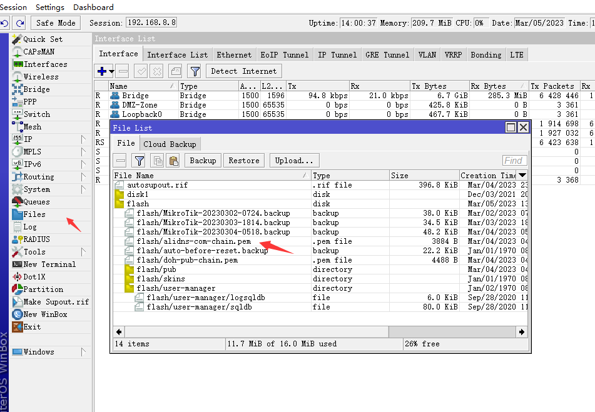Screen dimensions: 595x412
Task: Click the Interface List filter funnel icon
Action: pos(195,71)
